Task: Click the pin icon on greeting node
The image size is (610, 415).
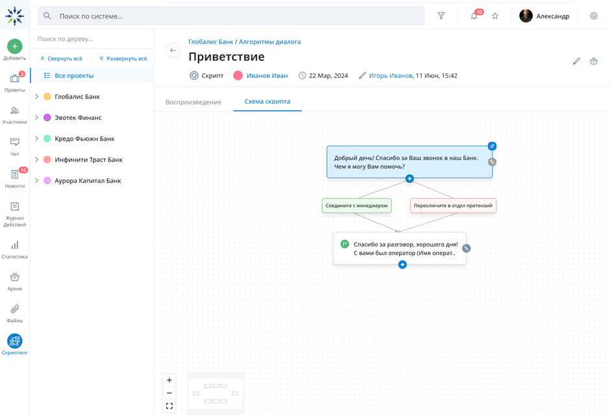Action: [492, 146]
